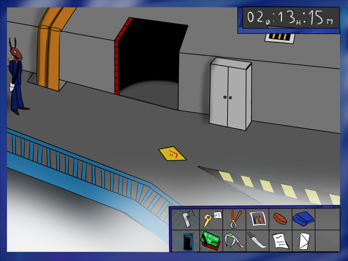Select the colorful photograph item
Image resolution: width=348 pixels, height=261 pixels.
[x=258, y=219]
